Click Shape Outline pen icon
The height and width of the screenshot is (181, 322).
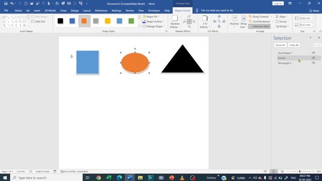pos(144,22)
